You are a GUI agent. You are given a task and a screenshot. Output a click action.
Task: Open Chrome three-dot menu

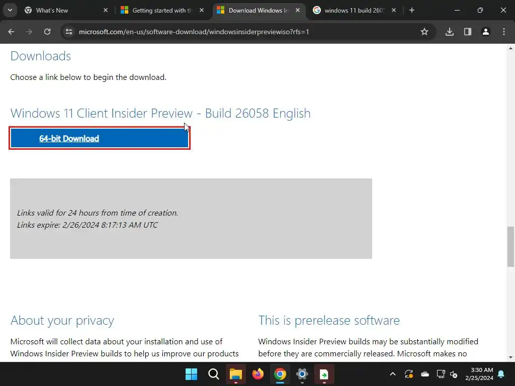(504, 32)
